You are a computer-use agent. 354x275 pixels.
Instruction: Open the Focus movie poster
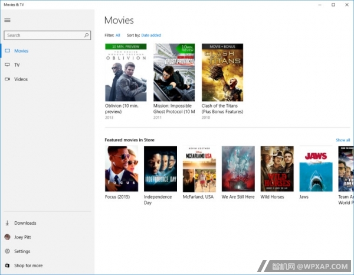122,169
